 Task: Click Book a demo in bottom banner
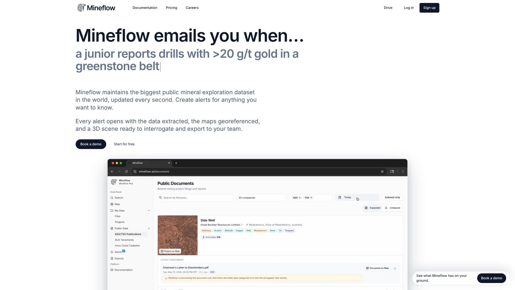491,278
